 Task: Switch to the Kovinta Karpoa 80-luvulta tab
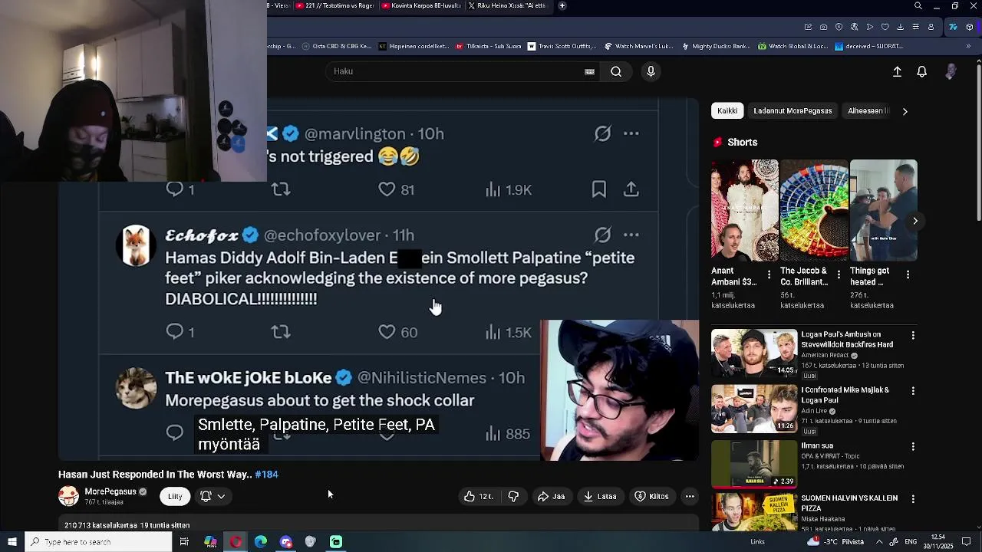click(x=421, y=6)
